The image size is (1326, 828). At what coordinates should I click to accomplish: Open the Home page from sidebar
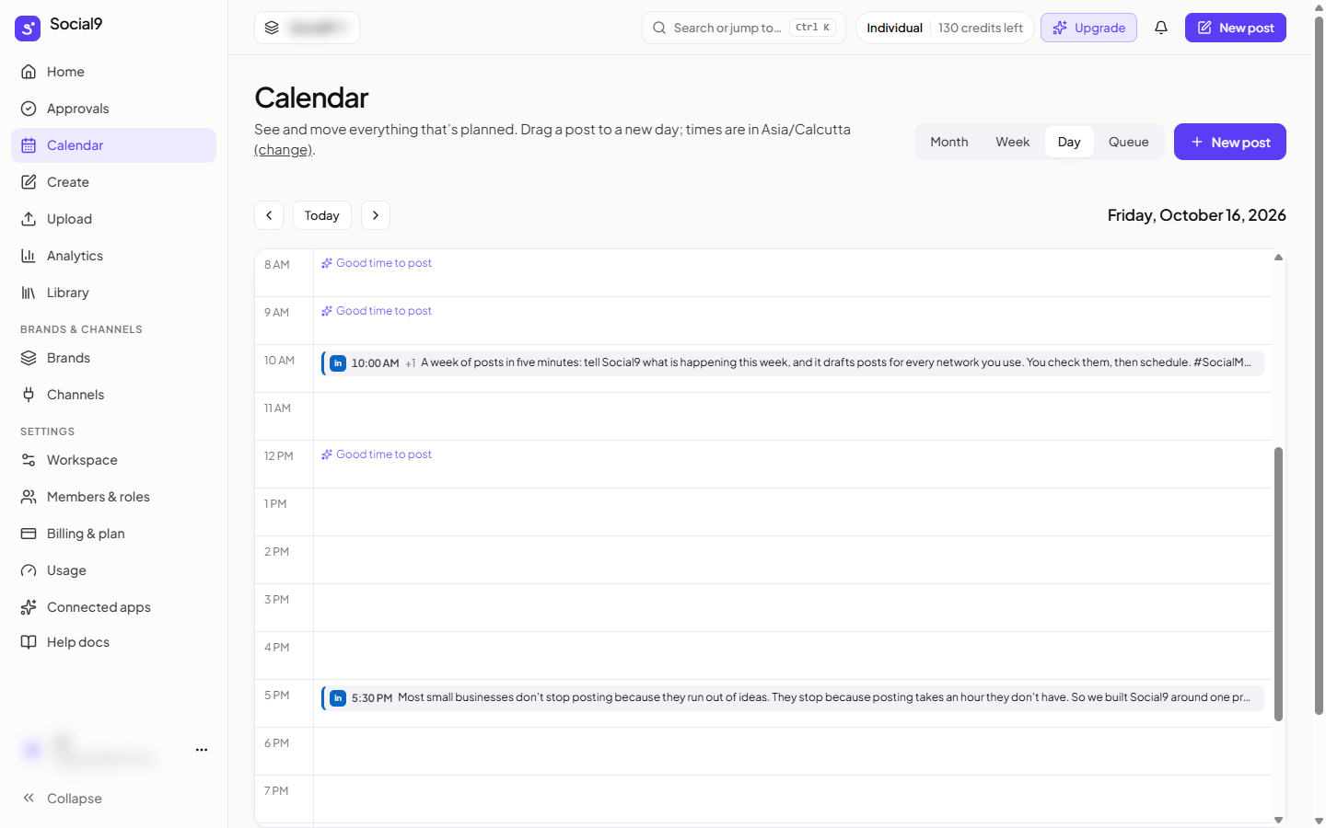pyautogui.click(x=113, y=72)
